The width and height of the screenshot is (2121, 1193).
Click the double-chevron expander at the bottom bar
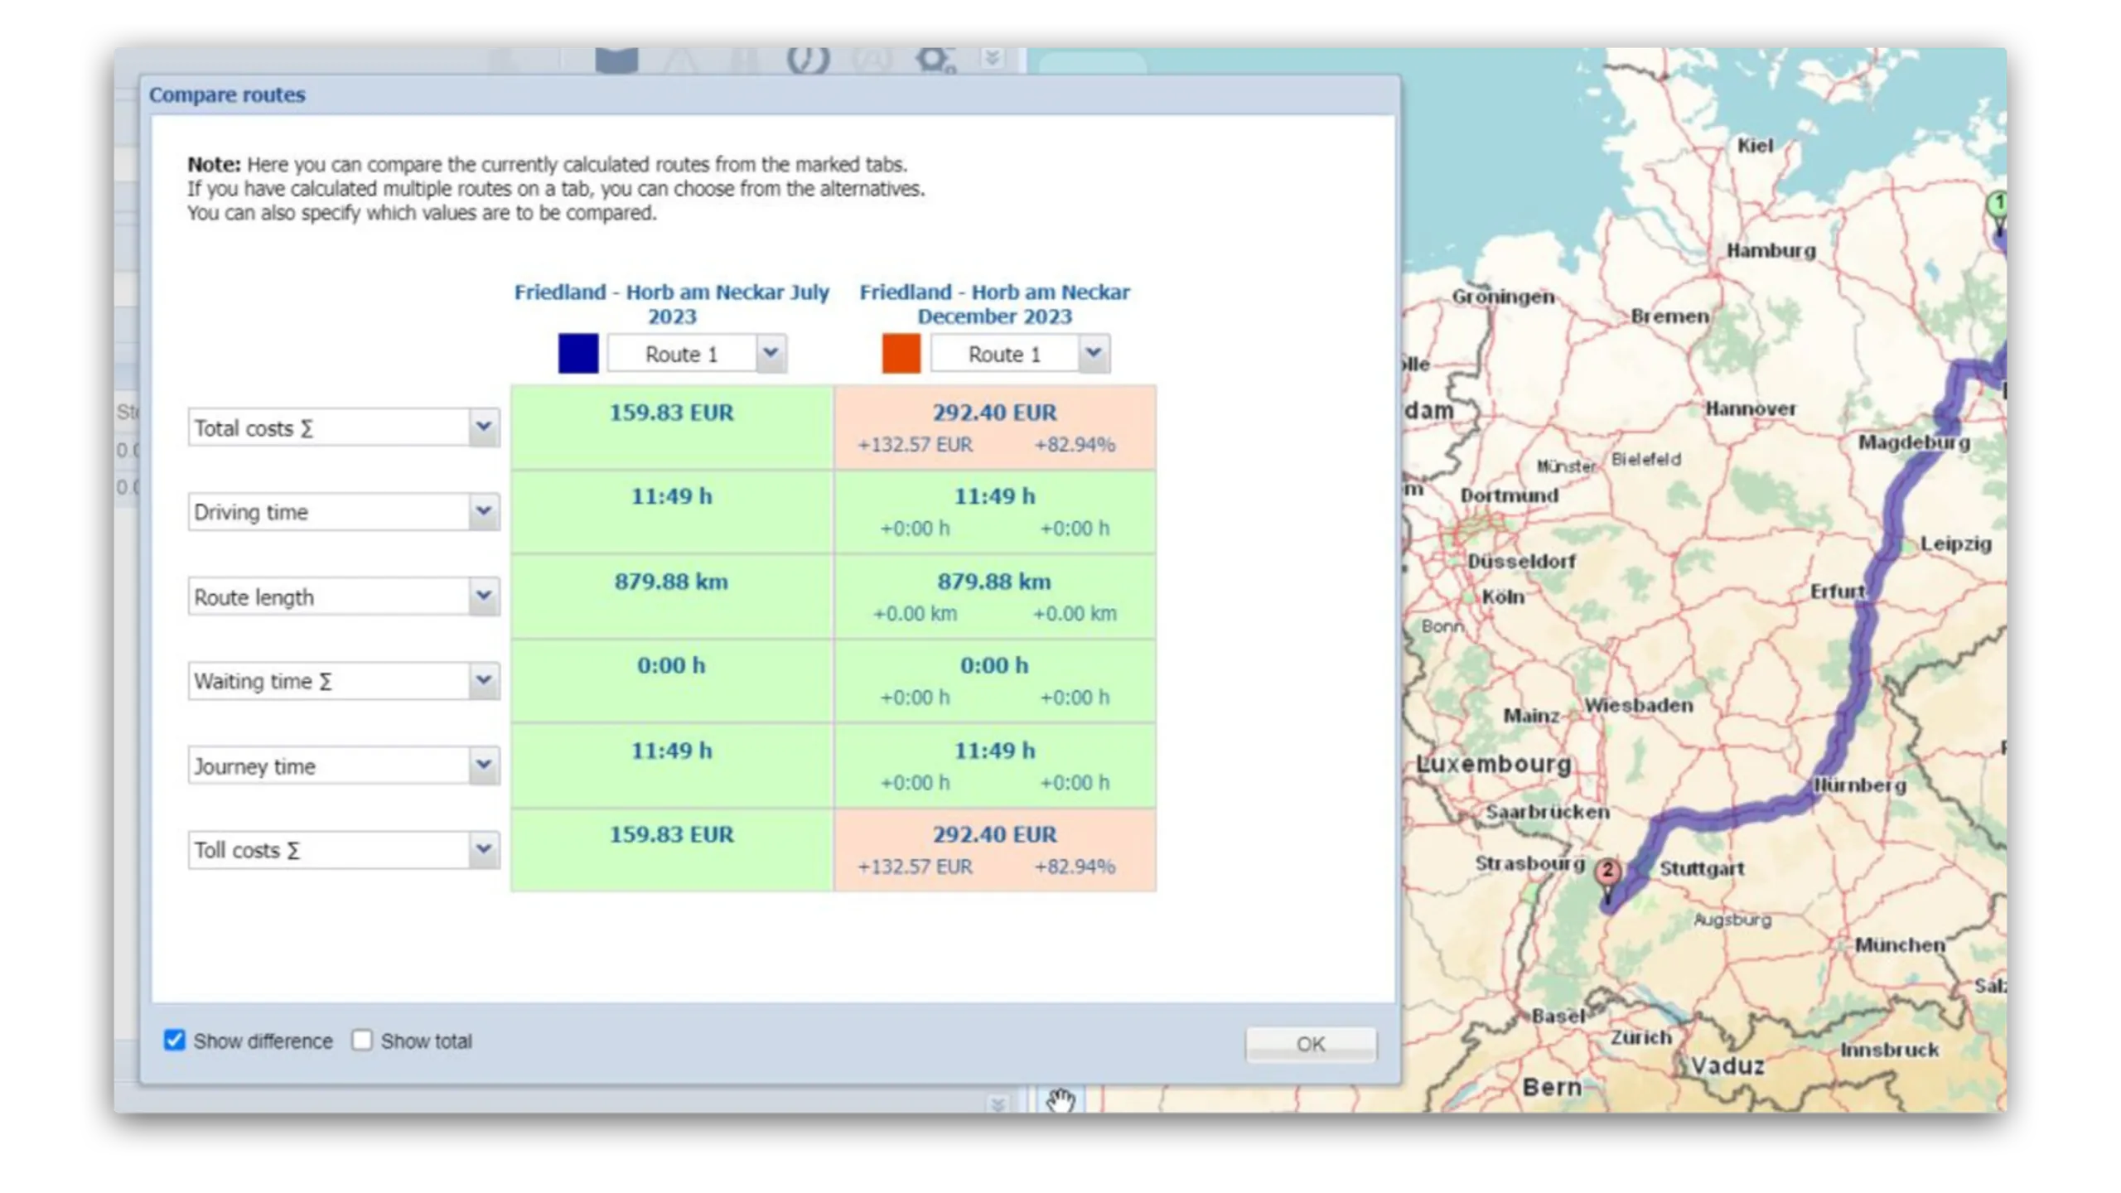click(x=998, y=1104)
